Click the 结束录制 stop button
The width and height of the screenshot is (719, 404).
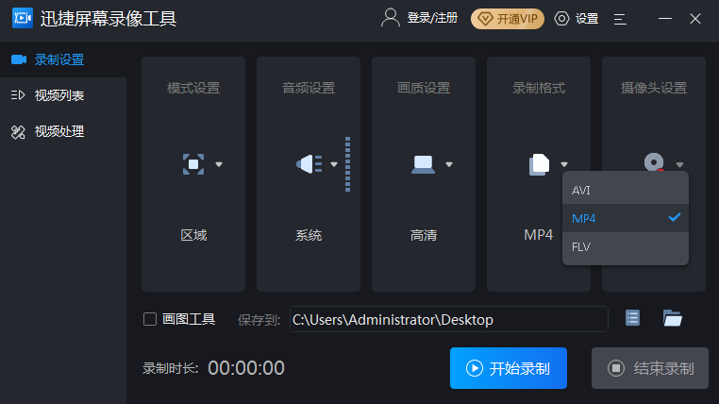pyautogui.click(x=650, y=368)
